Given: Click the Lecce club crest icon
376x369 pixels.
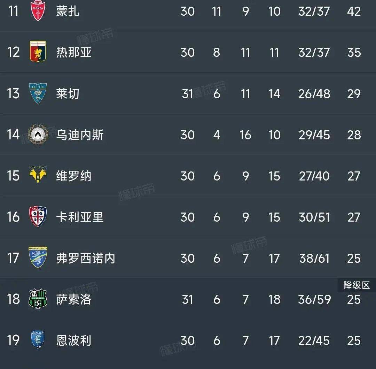Looking at the screenshot, I should click(x=38, y=93).
